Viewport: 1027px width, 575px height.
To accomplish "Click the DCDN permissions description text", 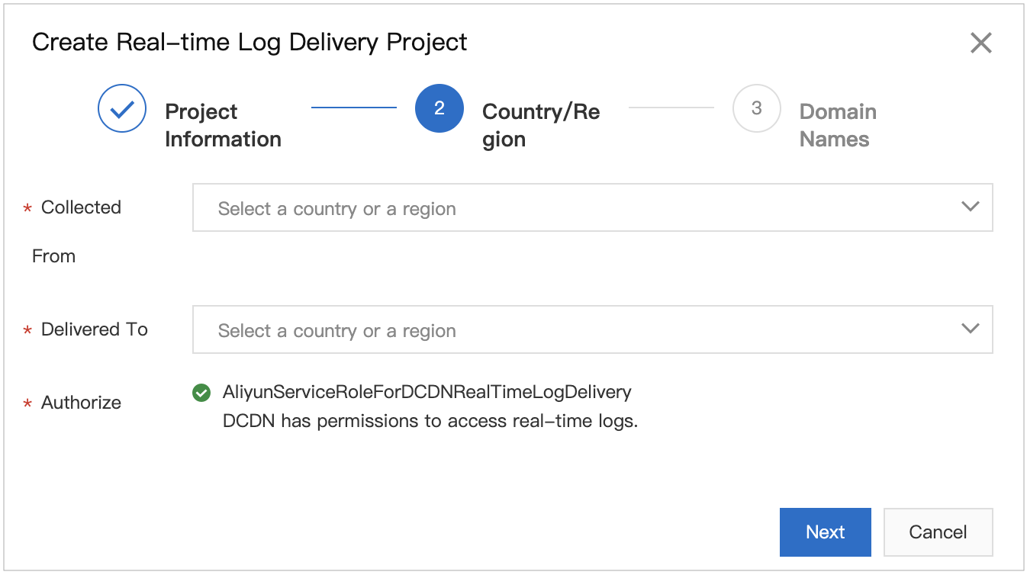I will pos(430,421).
